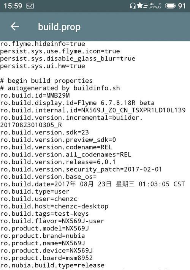Image resolution: width=190 pixels, height=270 pixels.
Task: Select the persist.sys.disable_glass_blur=true line
Action: pos(68,58)
